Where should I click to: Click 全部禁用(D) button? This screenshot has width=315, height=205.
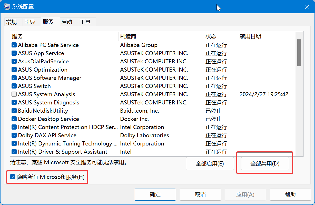tap(265, 164)
